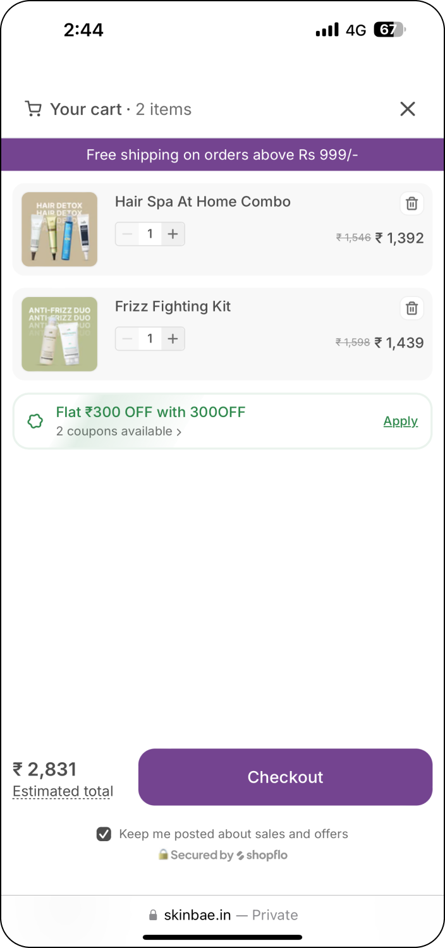The width and height of the screenshot is (445, 948).
Task: Tap the skinbae.in address bar
Action: pos(222,915)
